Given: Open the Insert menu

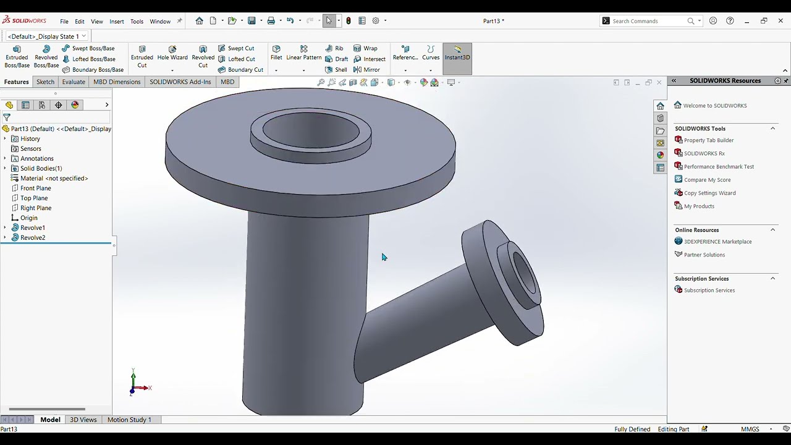Looking at the screenshot, I should point(117,21).
